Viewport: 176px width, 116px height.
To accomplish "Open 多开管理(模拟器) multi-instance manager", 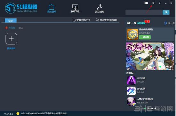I will click(106, 20).
